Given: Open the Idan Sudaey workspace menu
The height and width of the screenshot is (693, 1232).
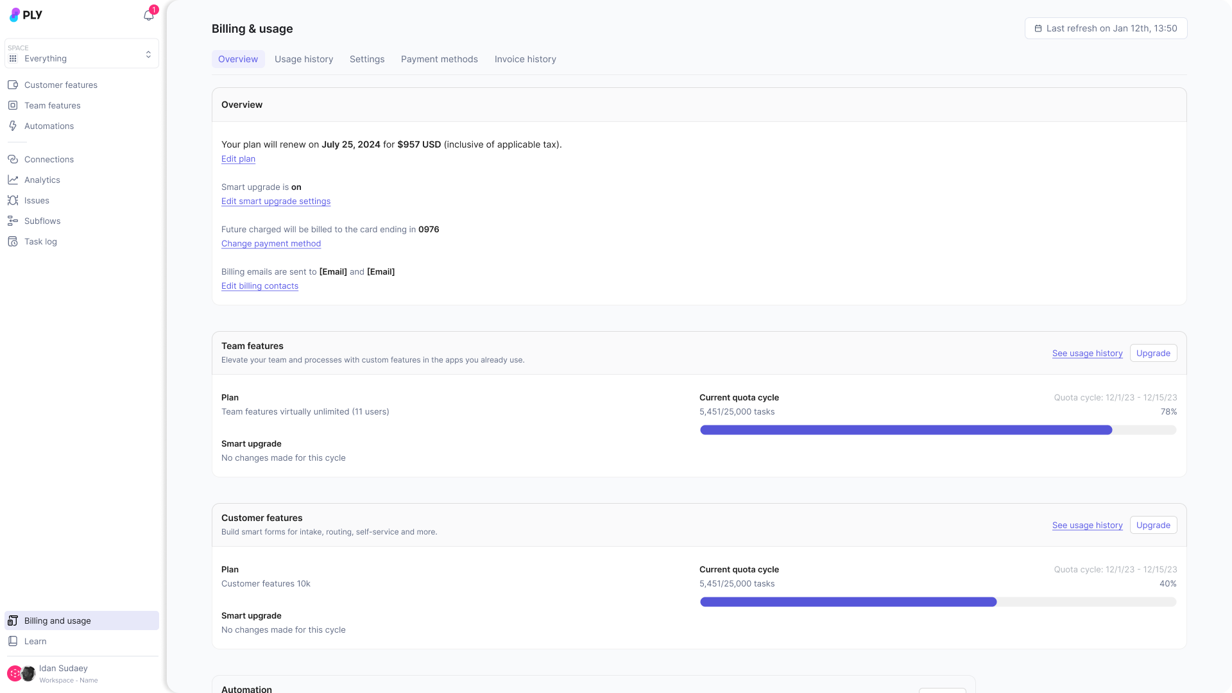Looking at the screenshot, I should (63, 673).
